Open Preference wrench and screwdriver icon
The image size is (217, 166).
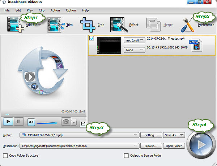187,25
